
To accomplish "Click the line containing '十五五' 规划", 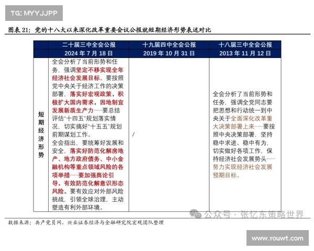I will [87, 127].
